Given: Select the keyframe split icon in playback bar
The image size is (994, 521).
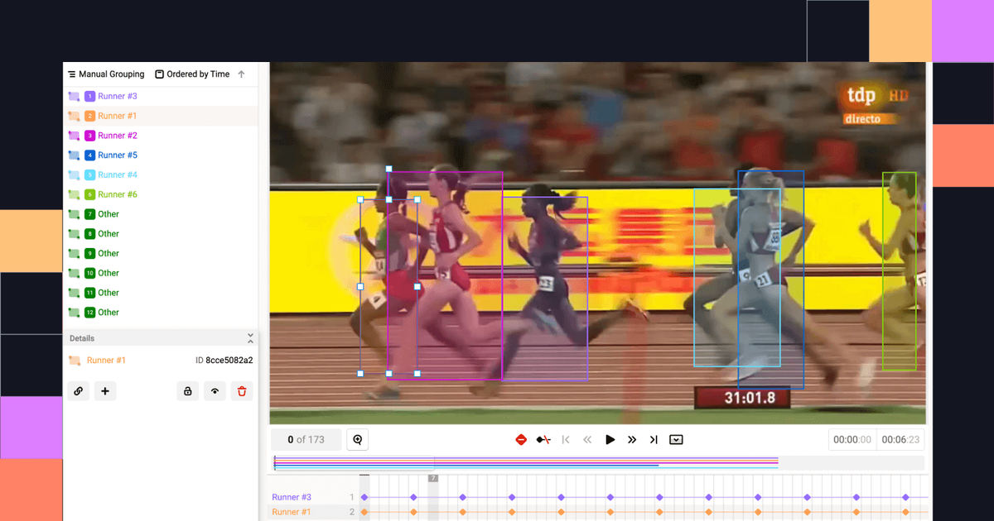Looking at the screenshot, I should coord(543,439).
